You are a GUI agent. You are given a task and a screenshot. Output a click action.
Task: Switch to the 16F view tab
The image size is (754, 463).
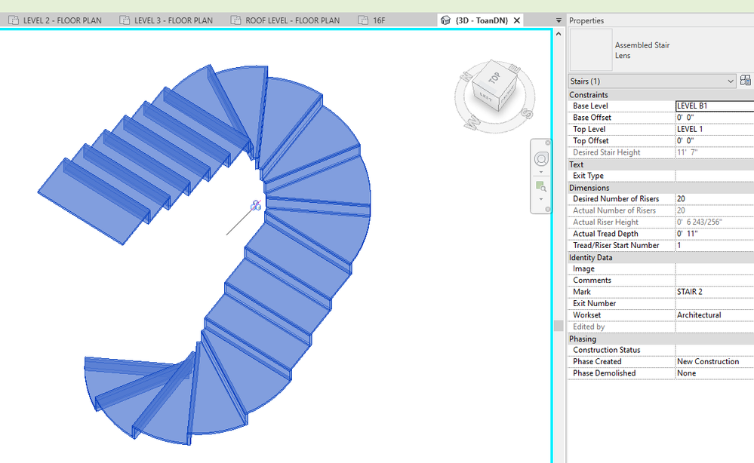point(372,20)
